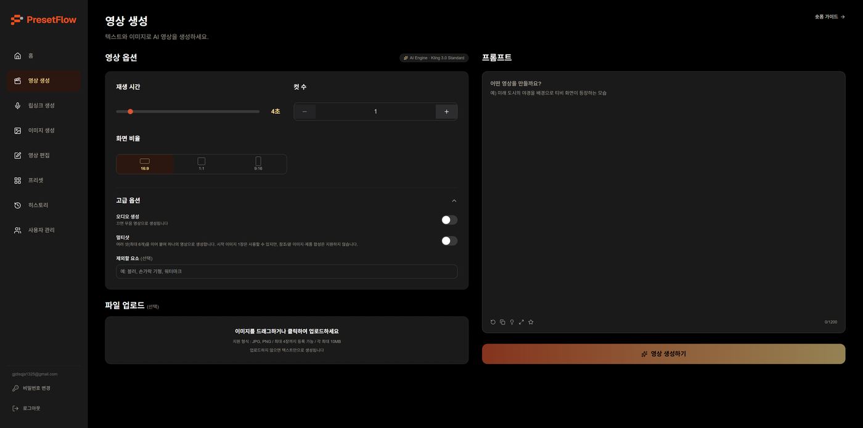Click the 0/1200 character counter
This screenshot has height=428, width=863.
pos(831,322)
